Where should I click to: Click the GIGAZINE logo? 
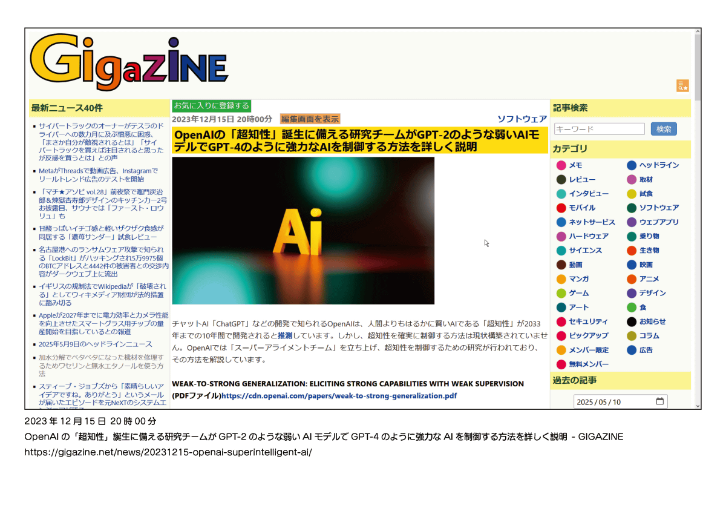129,62
